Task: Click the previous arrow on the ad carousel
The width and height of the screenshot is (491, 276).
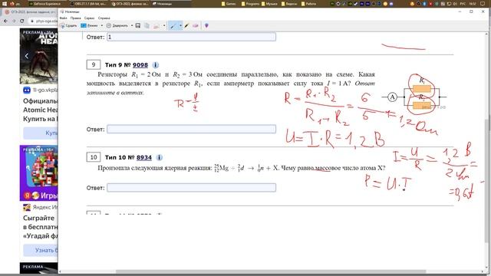Action: coord(27,56)
